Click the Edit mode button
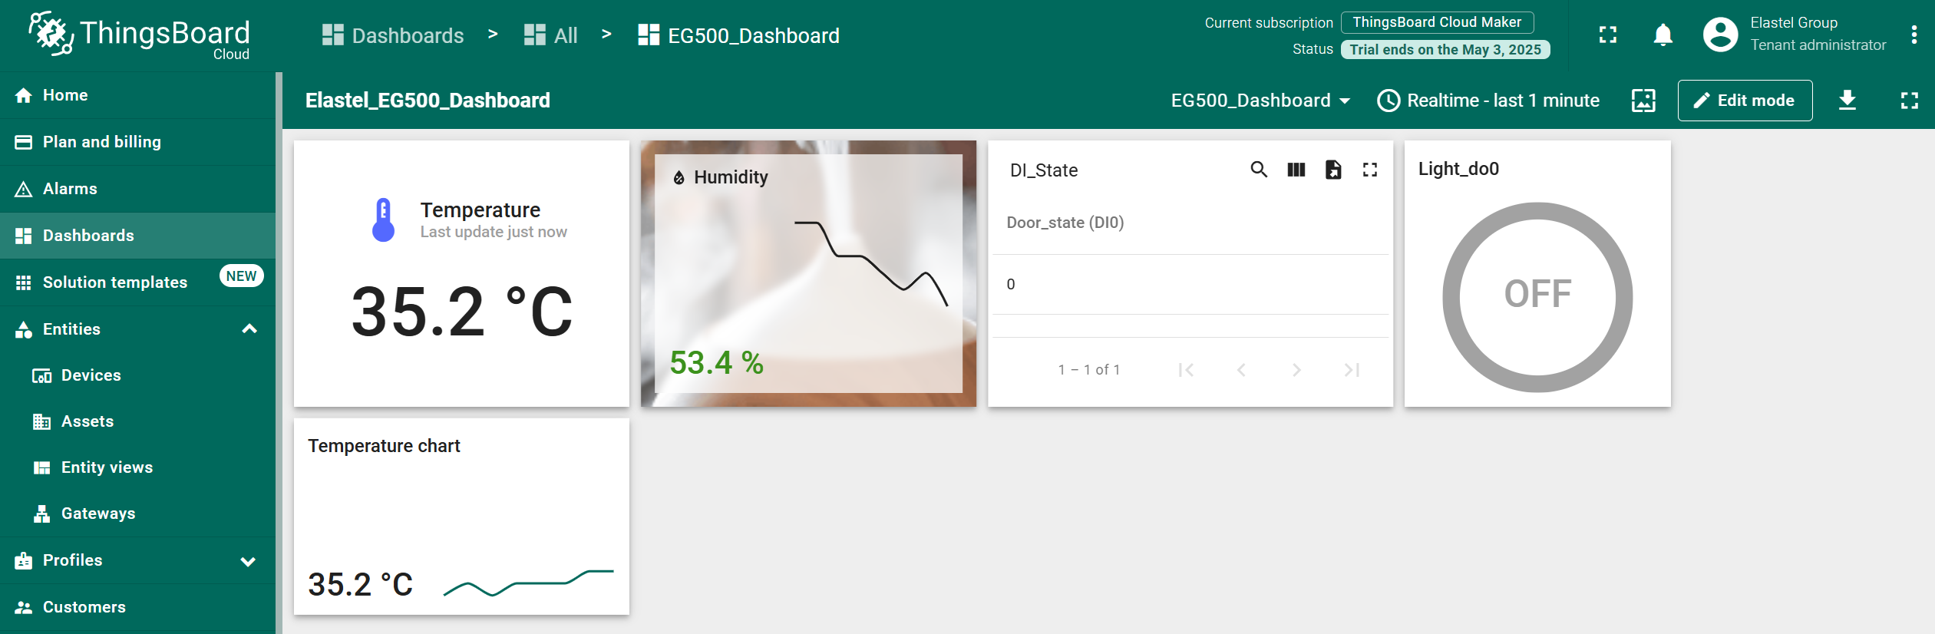 (1745, 101)
